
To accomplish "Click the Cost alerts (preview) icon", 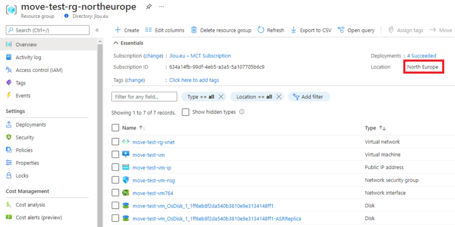I will click(x=9, y=217).
